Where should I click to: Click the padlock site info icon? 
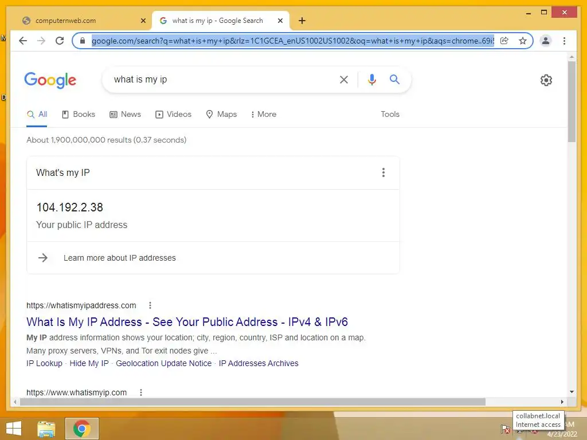(x=83, y=41)
